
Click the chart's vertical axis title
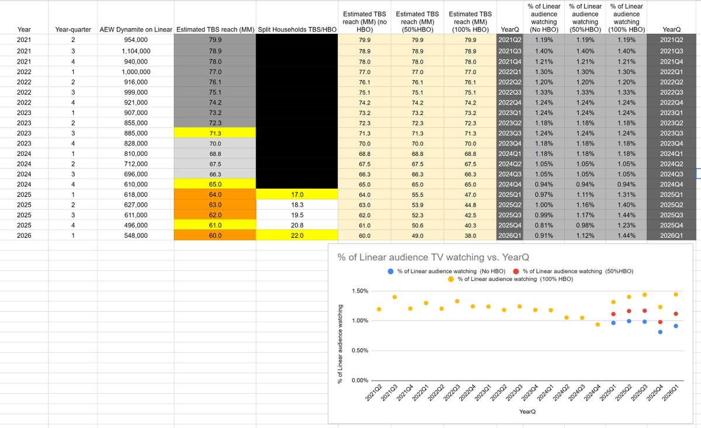click(x=340, y=344)
